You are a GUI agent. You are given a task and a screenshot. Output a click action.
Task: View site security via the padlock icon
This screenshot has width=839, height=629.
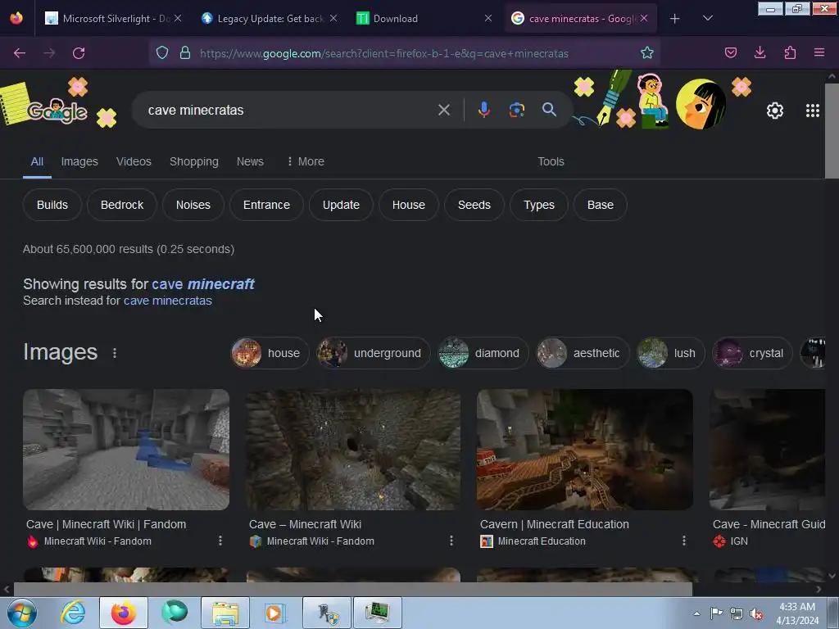(x=185, y=52)
